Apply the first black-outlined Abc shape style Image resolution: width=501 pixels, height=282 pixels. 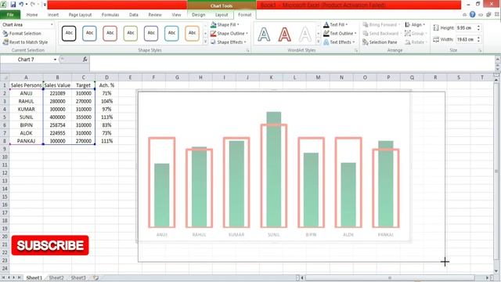coord(69,33)
